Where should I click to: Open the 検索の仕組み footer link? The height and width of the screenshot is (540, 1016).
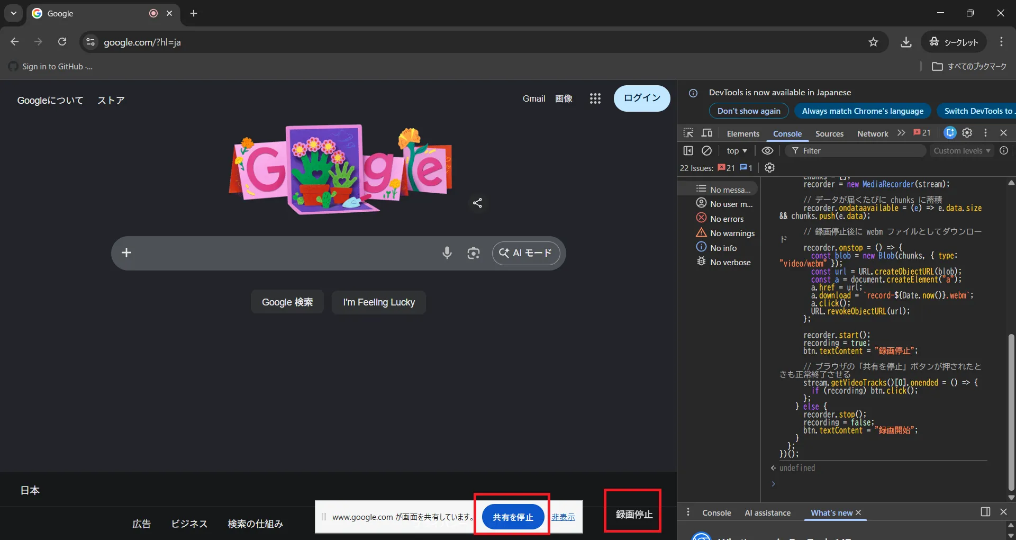[x=256, y=524]
